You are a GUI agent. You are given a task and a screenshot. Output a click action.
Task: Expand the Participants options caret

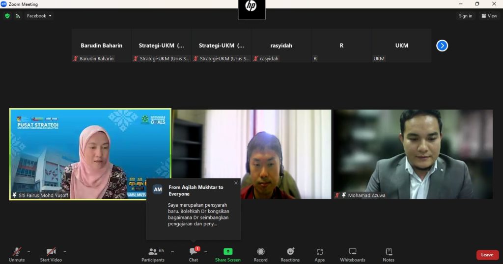tap(172, 252)
